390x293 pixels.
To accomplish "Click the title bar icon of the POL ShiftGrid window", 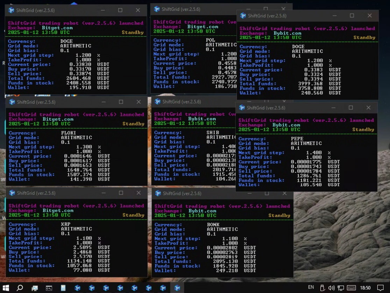I will tap(157, 9).
